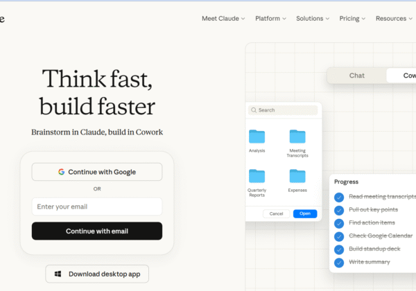Click the magnifier icon in Search box
The image size is (416, 291).
[x=254, y=110]
